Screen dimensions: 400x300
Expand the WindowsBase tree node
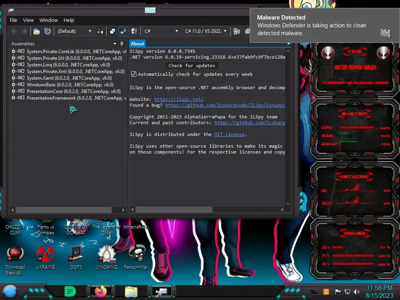[x=13, y=84]
